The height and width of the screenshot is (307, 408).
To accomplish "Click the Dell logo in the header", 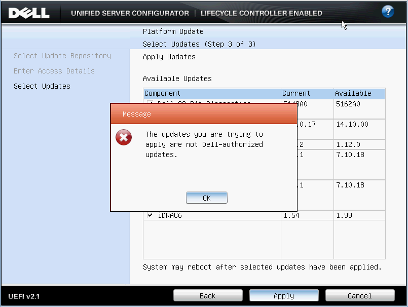I will coord(29,13).
